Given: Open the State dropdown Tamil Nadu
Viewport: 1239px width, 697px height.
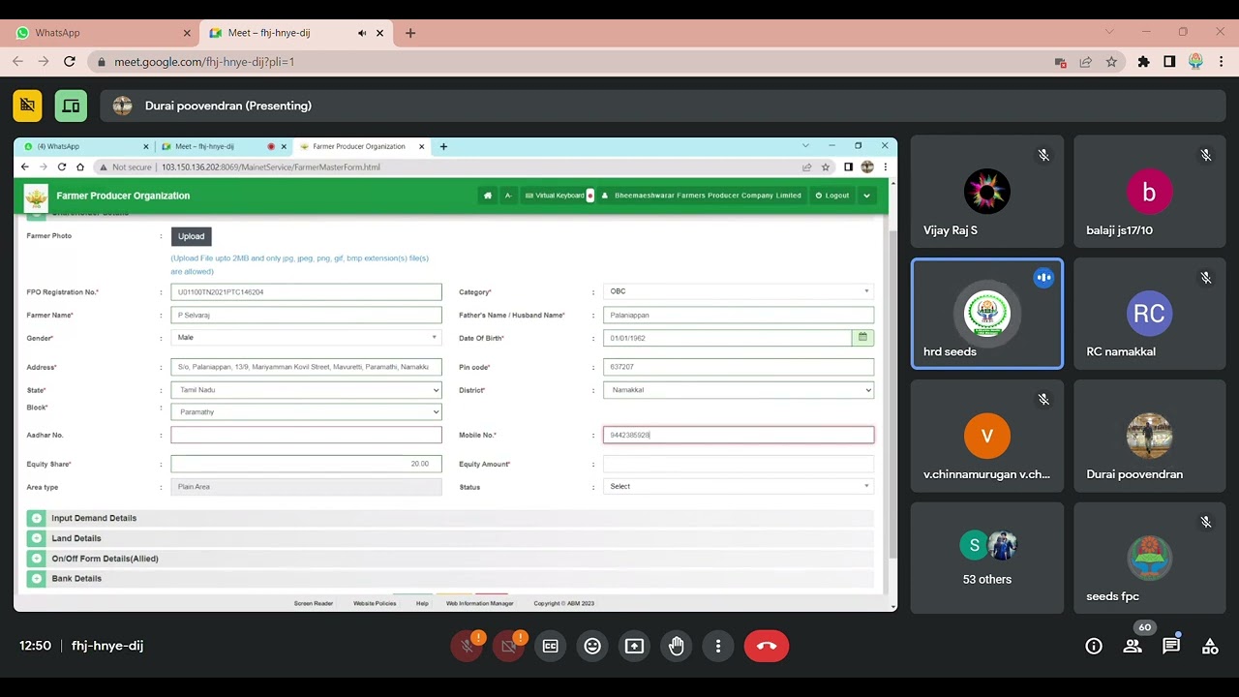Looking at the screenshot, I should point(306,390).
